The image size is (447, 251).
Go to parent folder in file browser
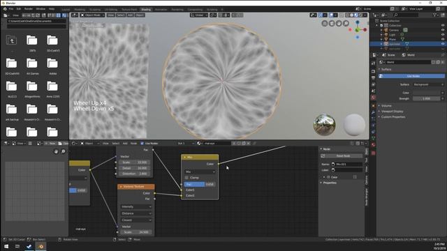pyautogui.click(x=12, y=40)
